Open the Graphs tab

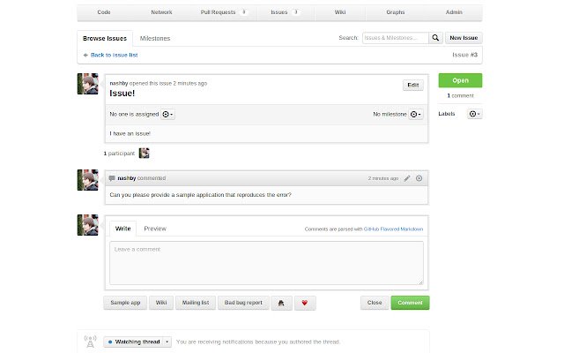tap(396, 12)
